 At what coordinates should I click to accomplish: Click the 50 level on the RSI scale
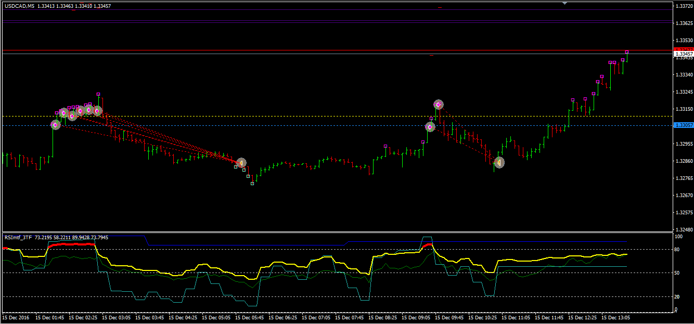pos(677,273)
